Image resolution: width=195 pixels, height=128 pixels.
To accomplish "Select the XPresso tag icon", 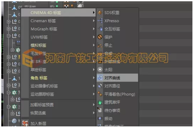I will [100, 21].
